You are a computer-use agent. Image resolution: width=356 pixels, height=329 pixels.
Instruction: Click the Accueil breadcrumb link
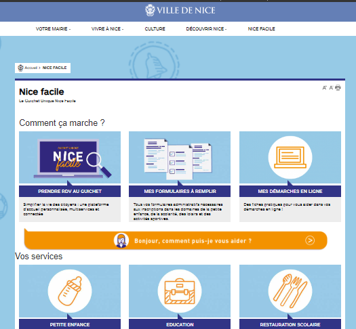(x=31, y=68)
